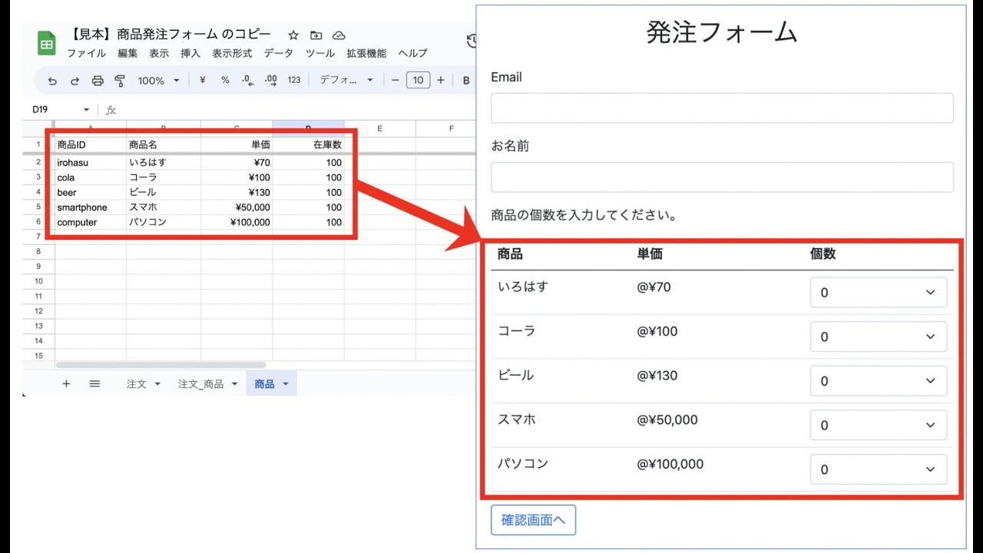Switch to the 注文_商品 sheet tab
The height and width of the screenshot is (553, 983).
coord(200,384)
